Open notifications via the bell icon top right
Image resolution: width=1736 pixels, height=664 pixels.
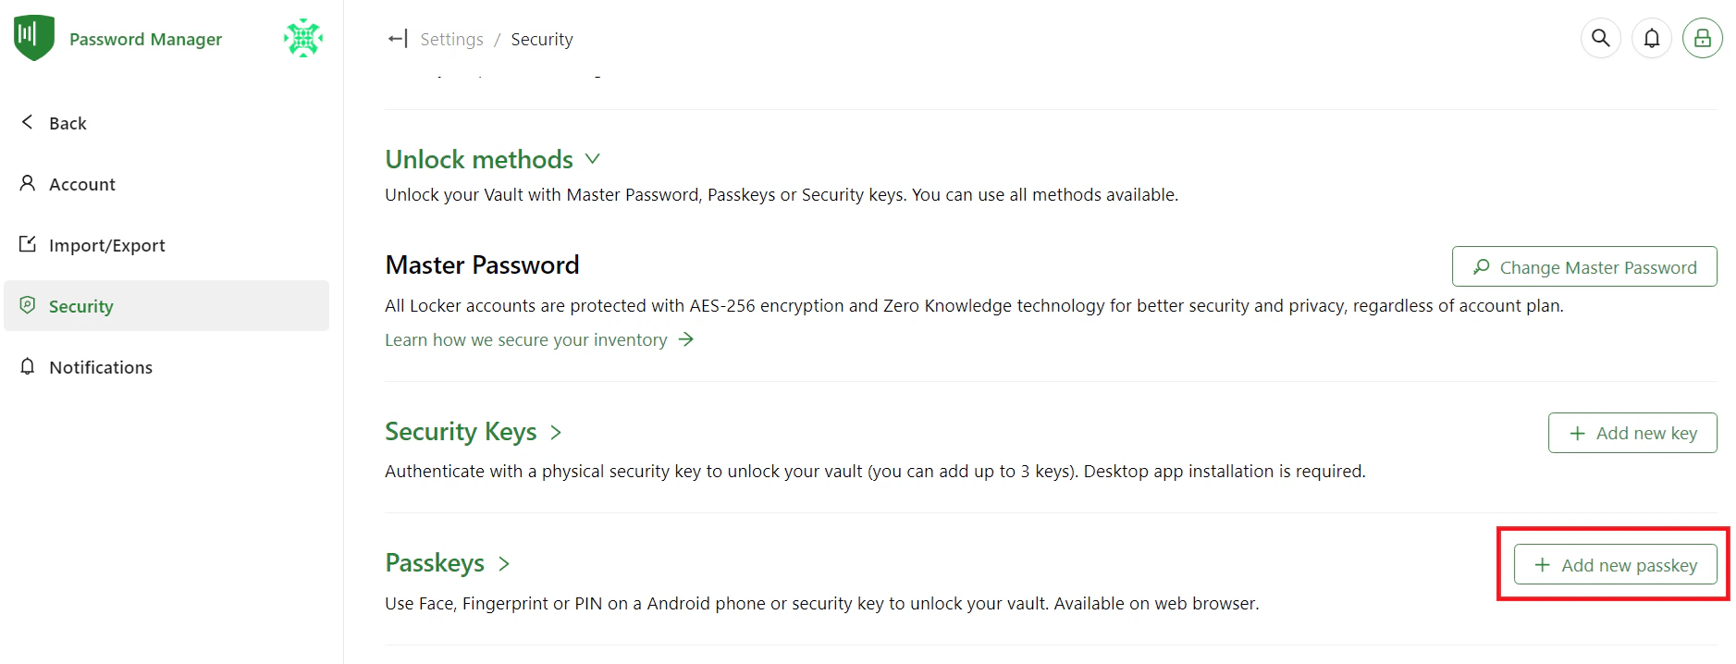point(1652,38)
